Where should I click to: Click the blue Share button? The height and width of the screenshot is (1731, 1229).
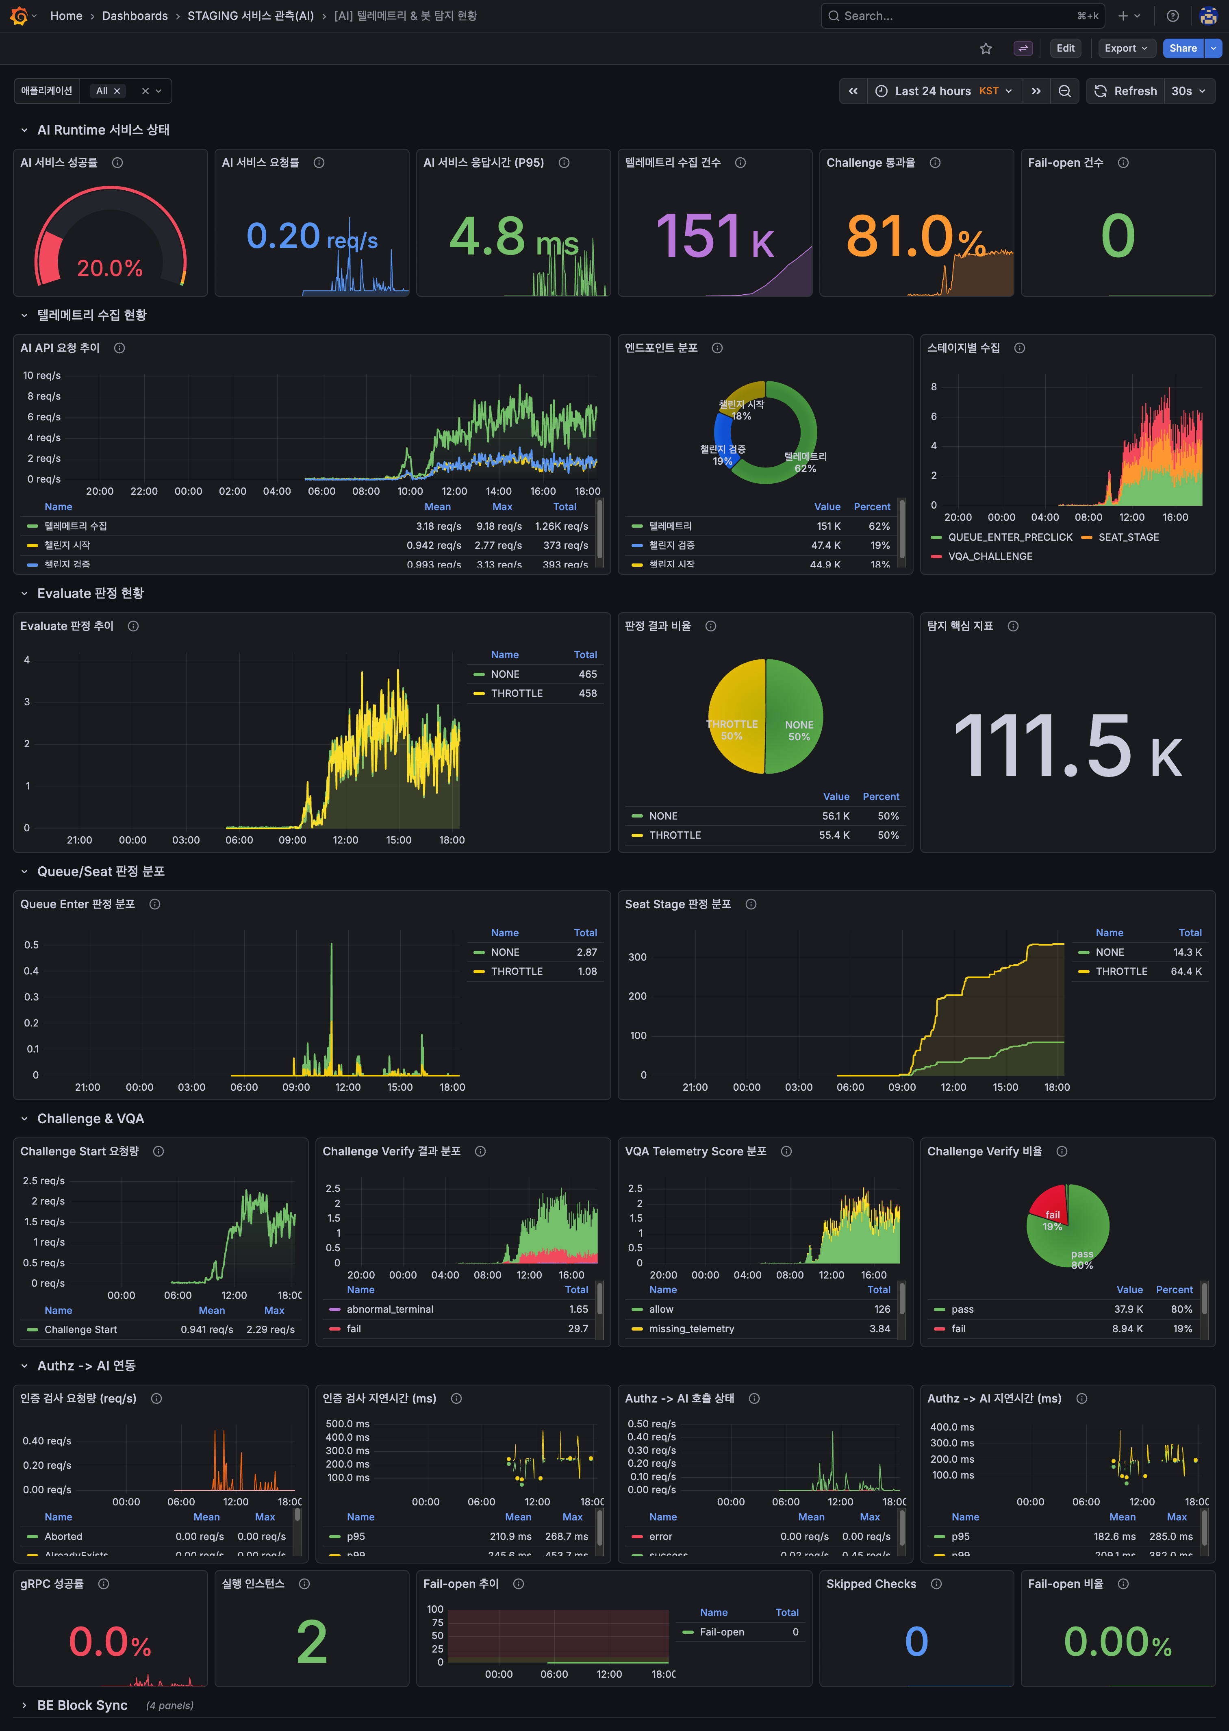(x=1182, y=48)
